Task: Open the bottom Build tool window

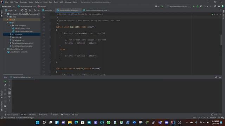Action: point(75,115)
